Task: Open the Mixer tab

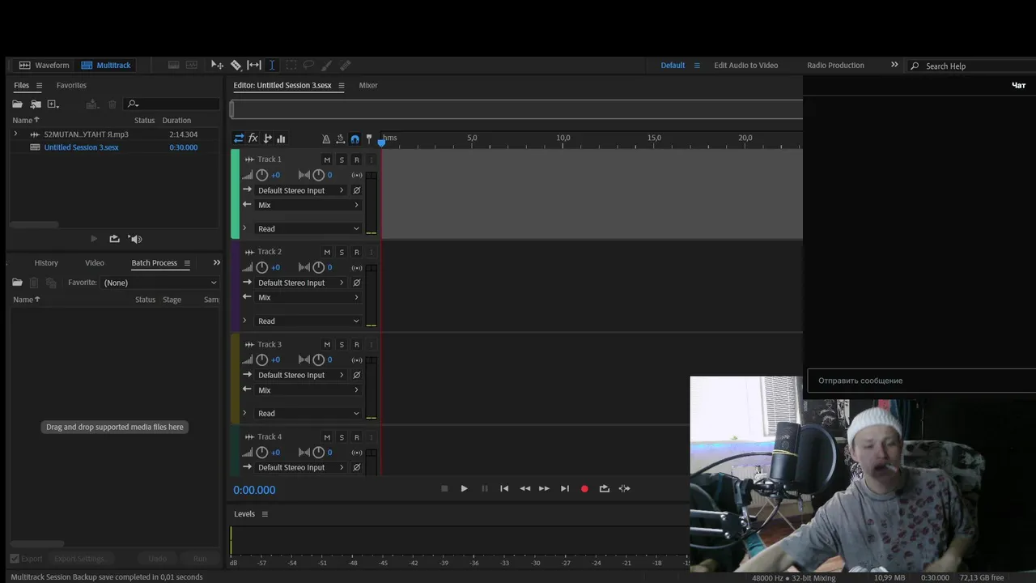Action: (x=368, y=85)
